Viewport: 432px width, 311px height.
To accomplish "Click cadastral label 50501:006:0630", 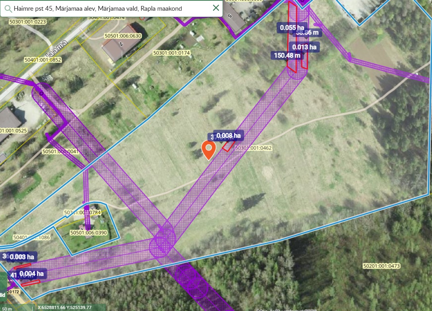I will click(x=123, y=36).
